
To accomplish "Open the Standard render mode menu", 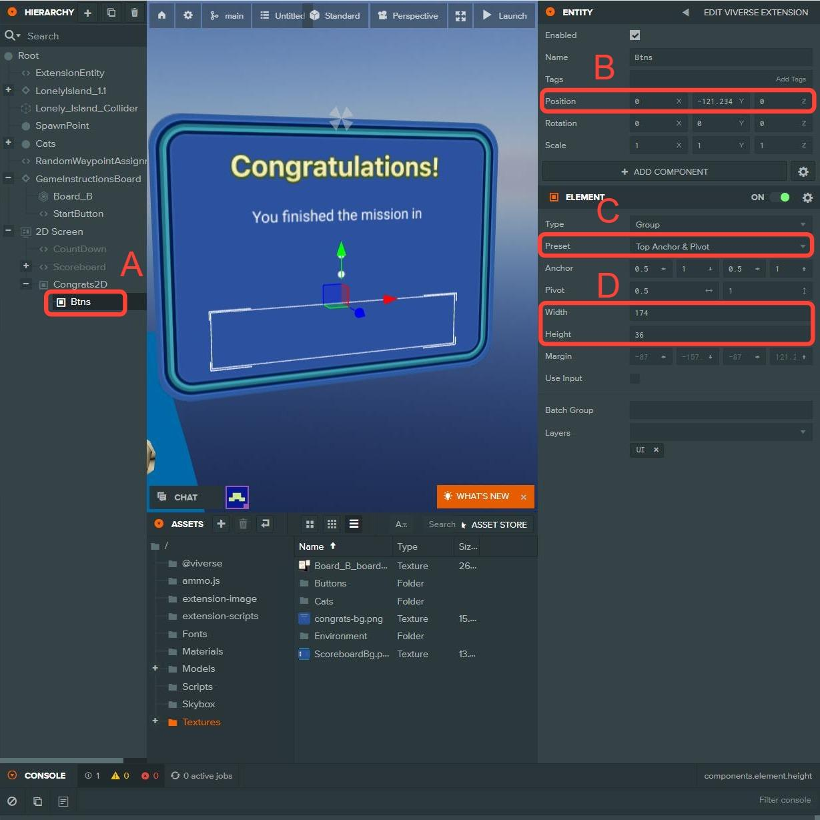I will pos(335,15).
